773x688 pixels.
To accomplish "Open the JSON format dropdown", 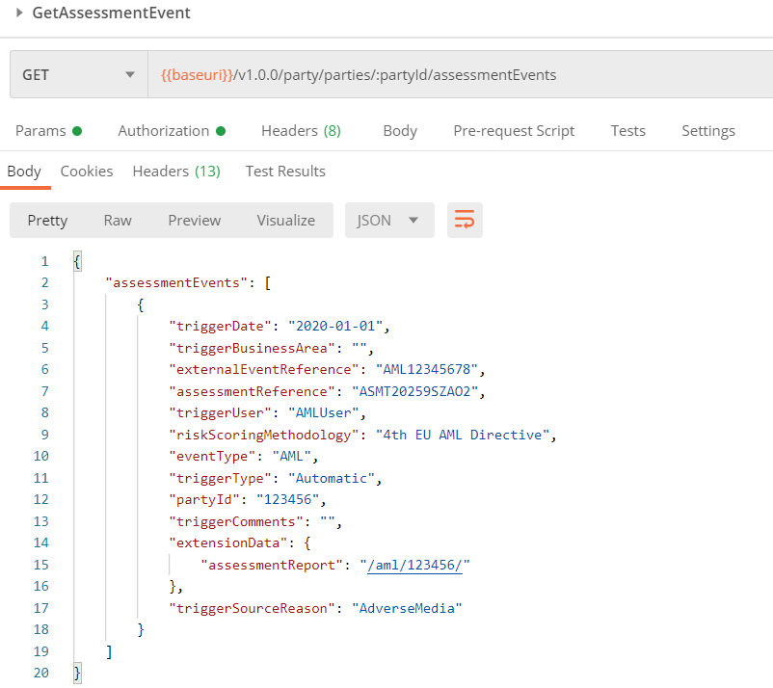I will tap(389, 220).
